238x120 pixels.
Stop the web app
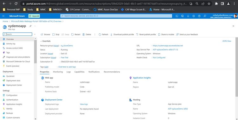[56, 35]
